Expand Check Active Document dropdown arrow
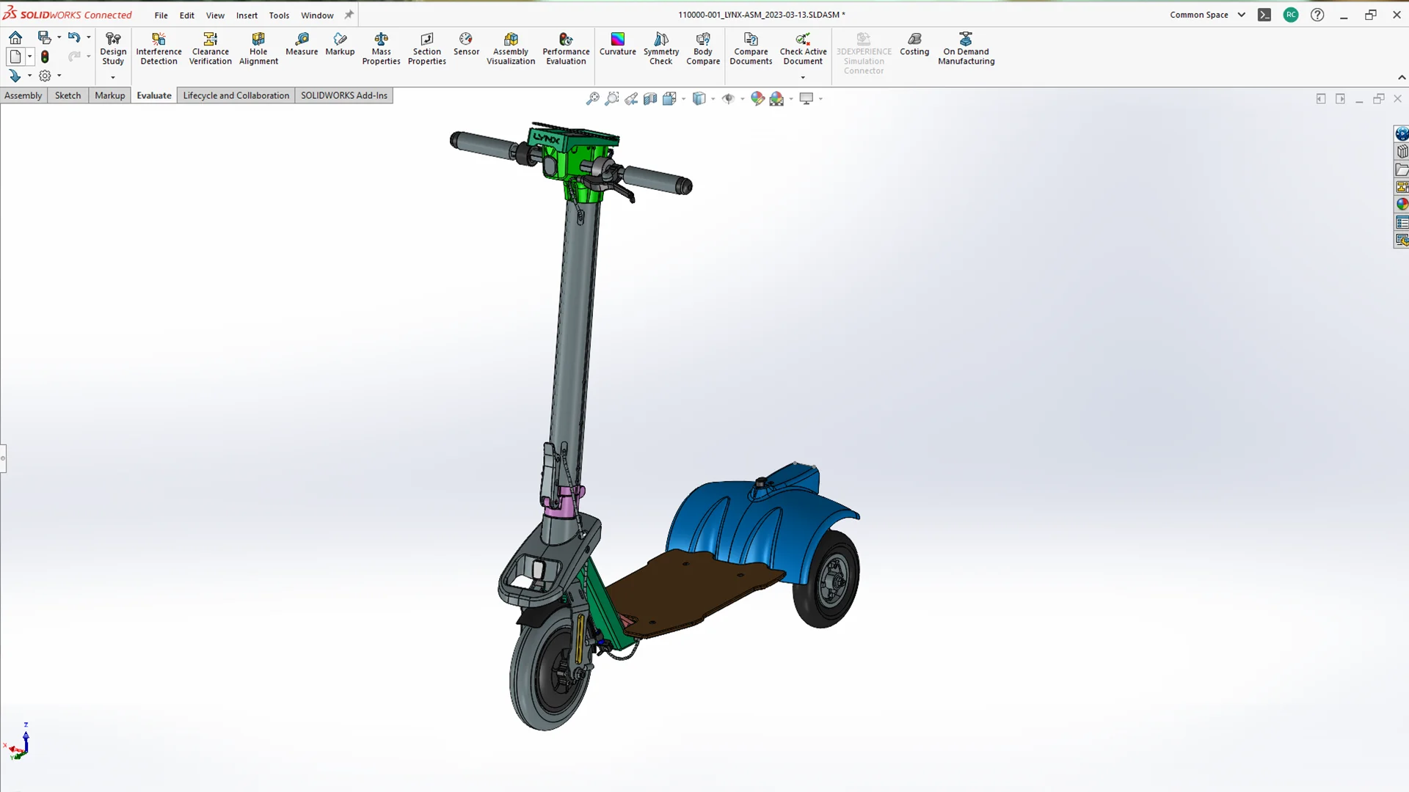 pyautogui.click(x=803, y=77)
